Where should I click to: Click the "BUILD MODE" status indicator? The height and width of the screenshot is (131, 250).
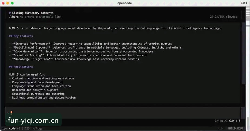(x=235, y=129)
